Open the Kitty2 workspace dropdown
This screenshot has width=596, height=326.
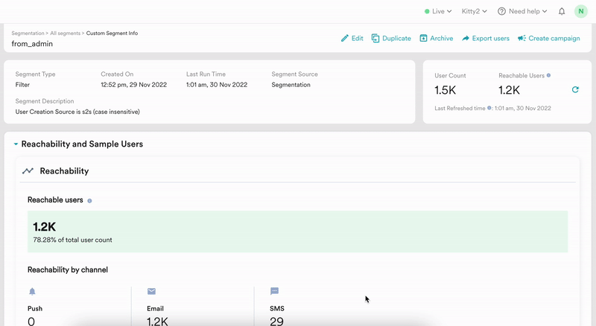(x=474, y=11)
